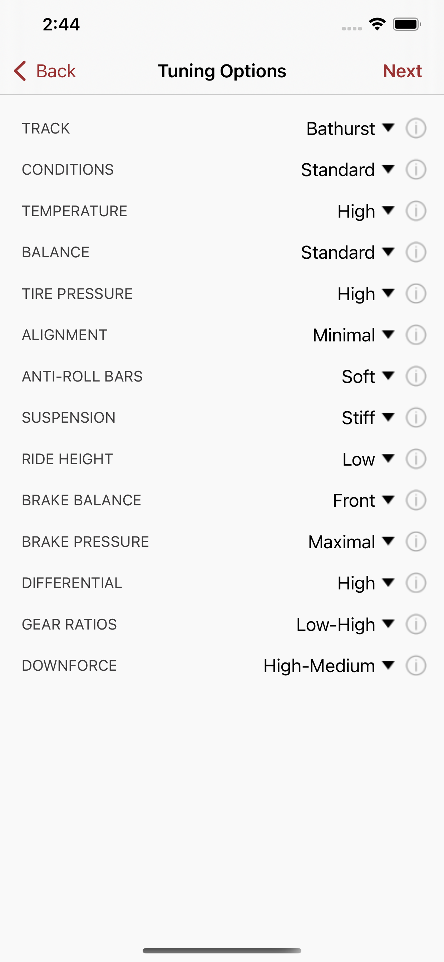Tap Next to continue
444x962 pixels.
pyautogui.click(x=402, y=71)
